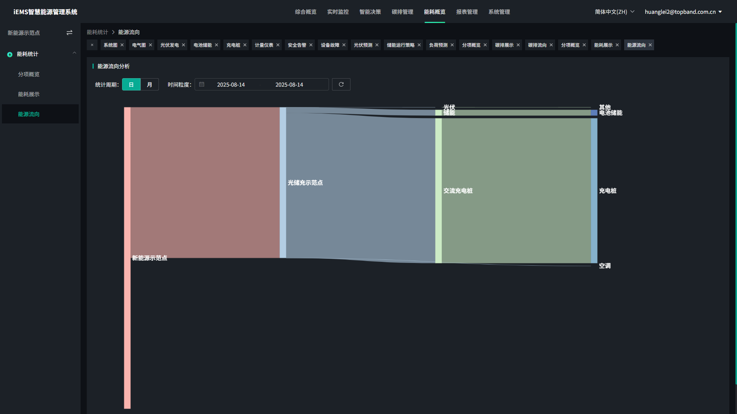
Task: Click the start date 2025-08-14 field
Action: [x=231, y=85]
